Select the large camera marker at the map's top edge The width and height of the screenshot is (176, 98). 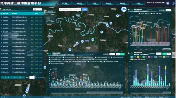pos(124,10)
